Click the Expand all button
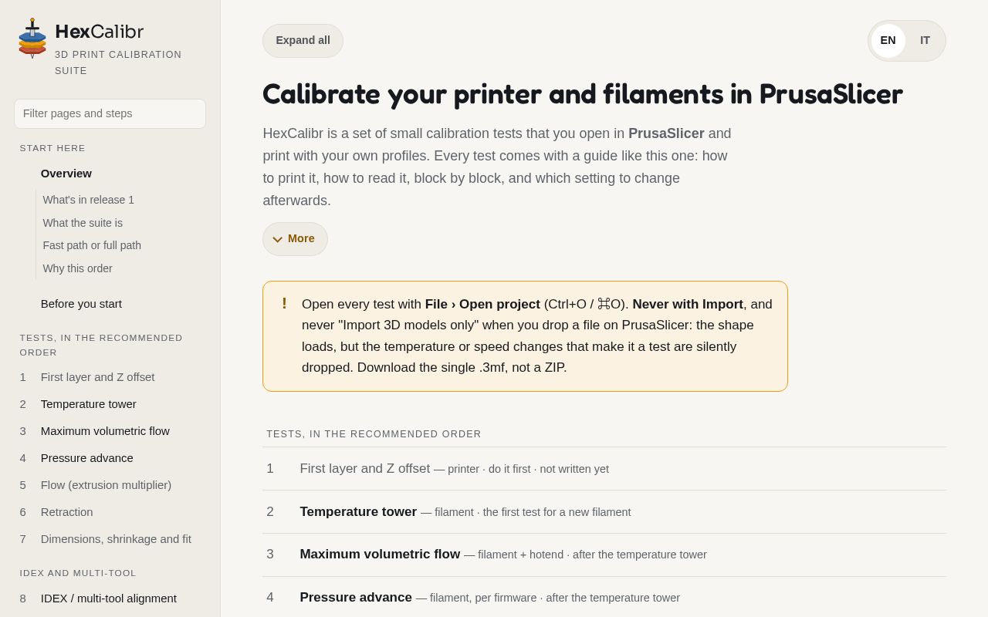This screenshot has height=617, width=988. [303, 41]
